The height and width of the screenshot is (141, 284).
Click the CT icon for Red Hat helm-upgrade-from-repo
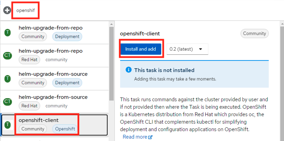click(7, 55)
